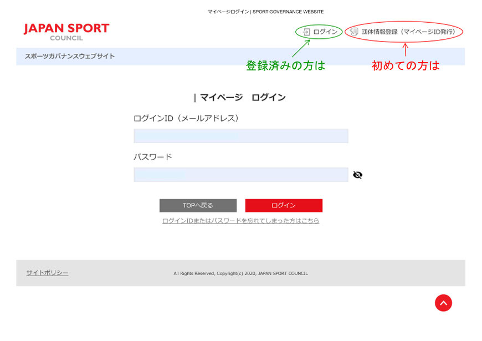Image resolution: width=482 pixels, height=341 pixels.
Task: Click the ログインID（メールアドレス）label
Action: (186, 119)
